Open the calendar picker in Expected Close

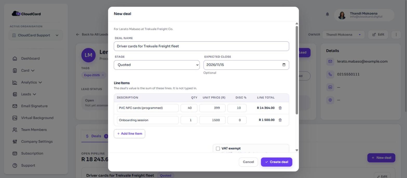click(x=284, y=65)
